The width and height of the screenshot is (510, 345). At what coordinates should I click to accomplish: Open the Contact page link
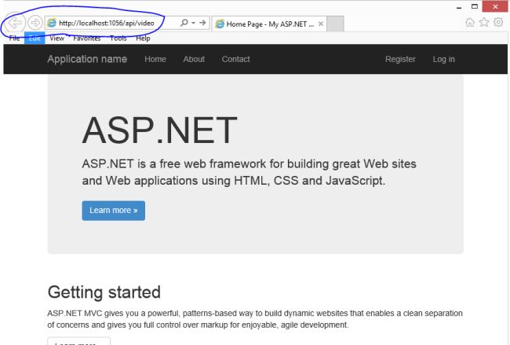[x=236, y=59]
